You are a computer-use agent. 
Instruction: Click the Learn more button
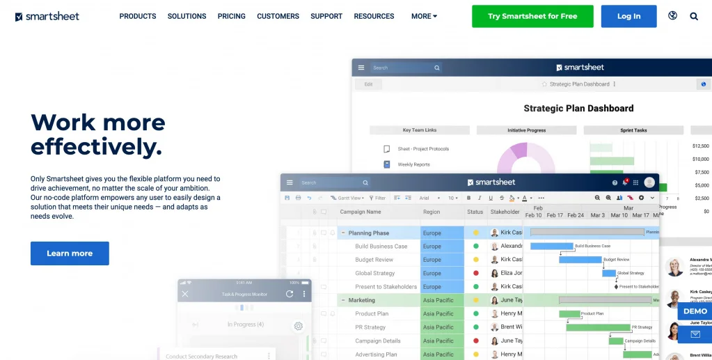click(x=70, y=253)
